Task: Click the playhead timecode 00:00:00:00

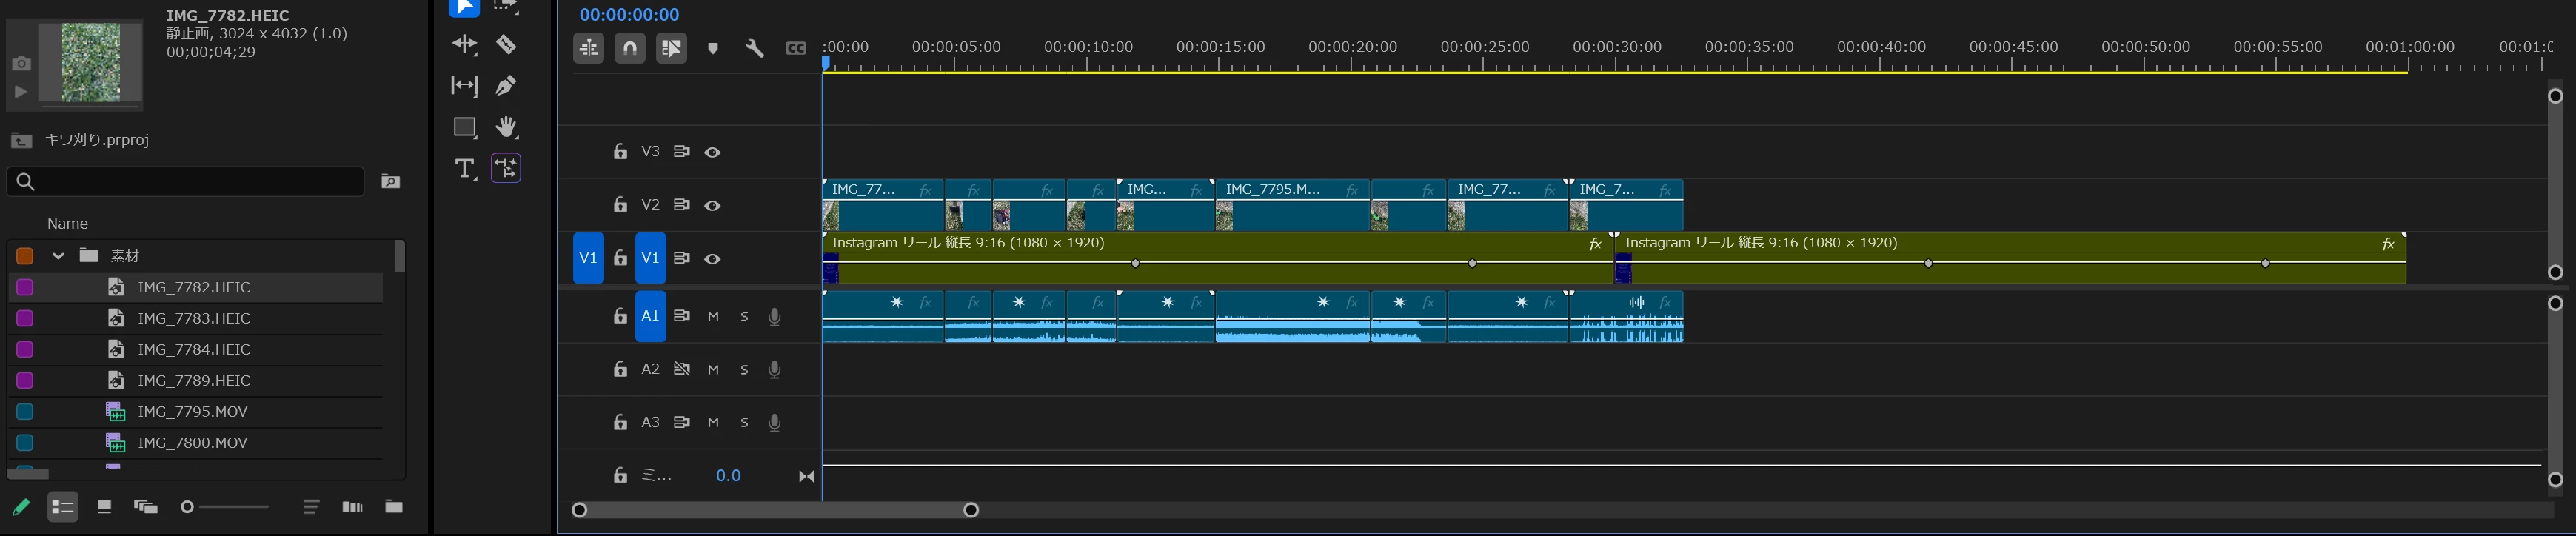Action: [629, 15]
